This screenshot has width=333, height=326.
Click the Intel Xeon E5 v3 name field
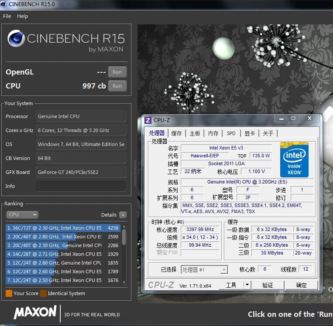[226, 148]
